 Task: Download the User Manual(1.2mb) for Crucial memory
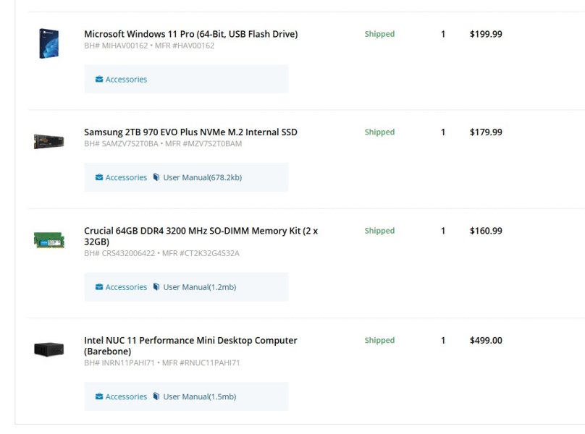click(x=200, y=287)
